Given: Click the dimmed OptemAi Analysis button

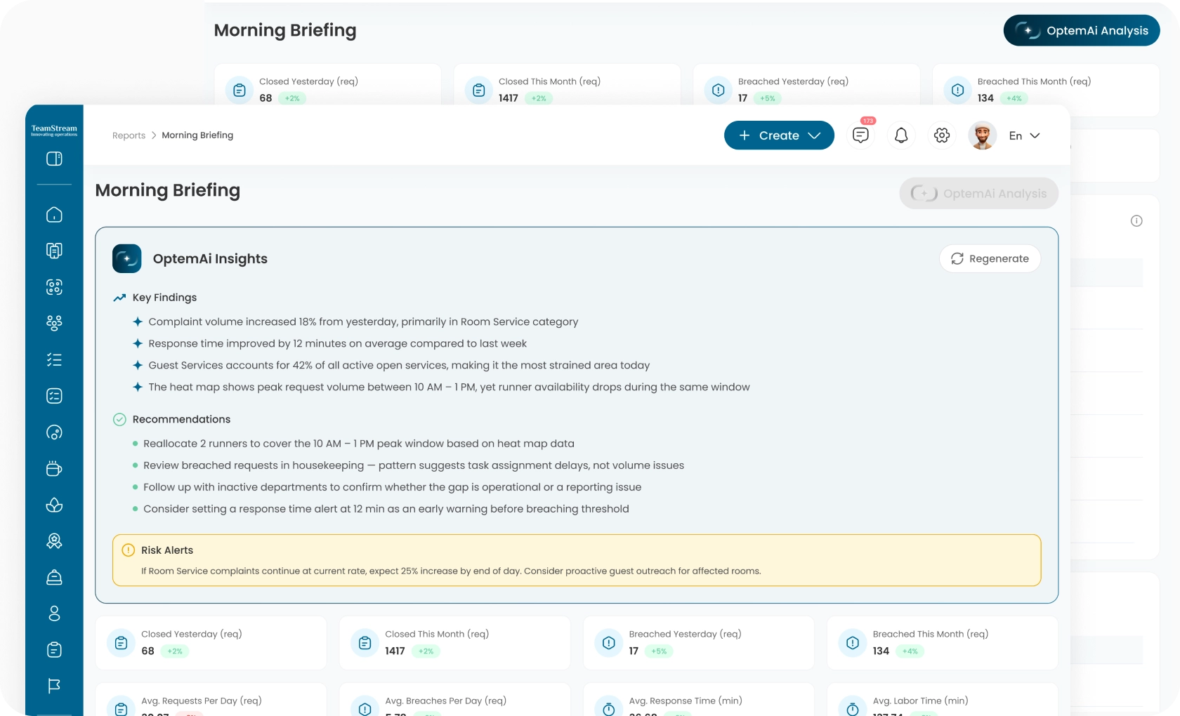Looking at the screenshot, I should (978, 194).
